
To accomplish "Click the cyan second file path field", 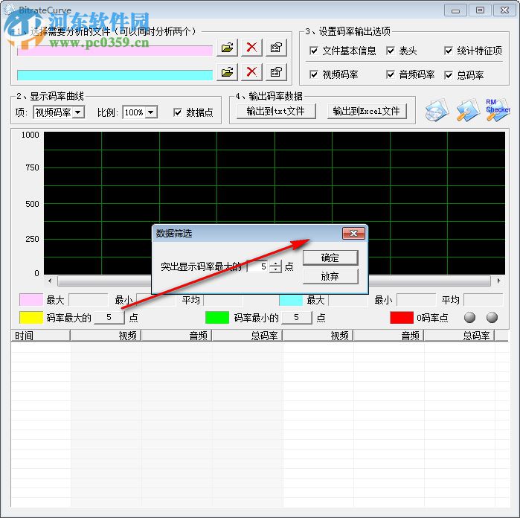I will coord(115,75).
